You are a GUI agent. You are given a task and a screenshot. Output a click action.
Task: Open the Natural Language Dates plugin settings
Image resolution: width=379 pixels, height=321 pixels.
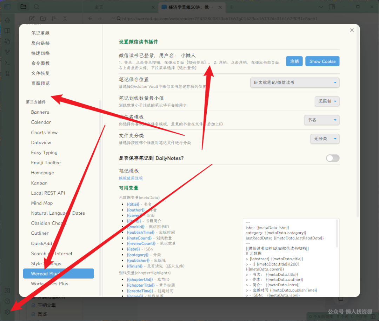(59, 213)
